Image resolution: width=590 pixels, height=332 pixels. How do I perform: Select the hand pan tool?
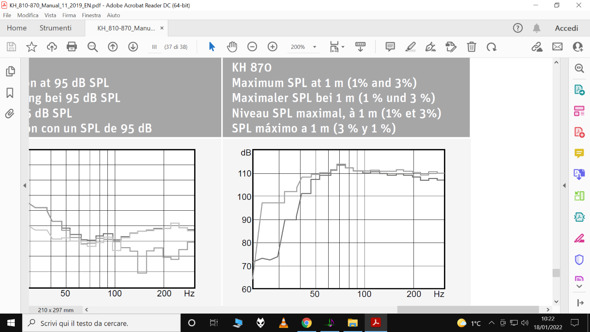232,47
